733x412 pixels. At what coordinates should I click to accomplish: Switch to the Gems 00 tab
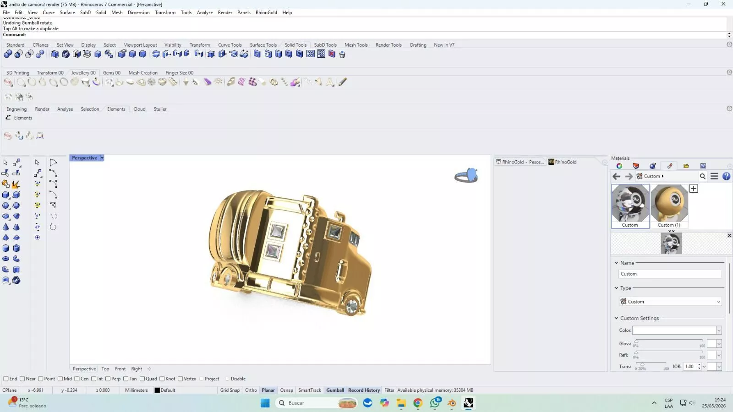click(x=112, y=73)
